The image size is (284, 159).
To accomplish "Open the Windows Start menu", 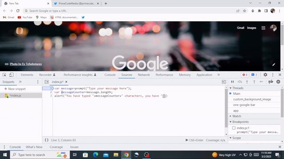I will (5, 155).
